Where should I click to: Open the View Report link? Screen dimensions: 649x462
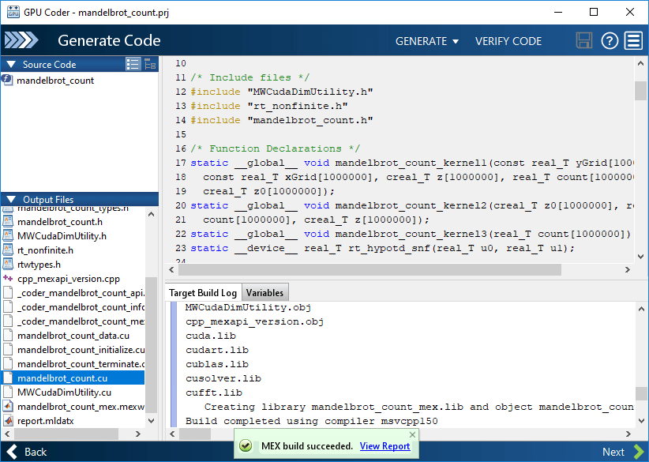click(x=385, y=445)
